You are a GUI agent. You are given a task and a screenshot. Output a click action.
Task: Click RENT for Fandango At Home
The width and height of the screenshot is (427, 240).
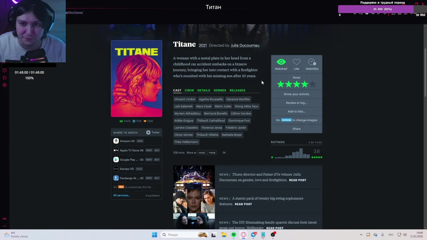click(x=149, y=178)
